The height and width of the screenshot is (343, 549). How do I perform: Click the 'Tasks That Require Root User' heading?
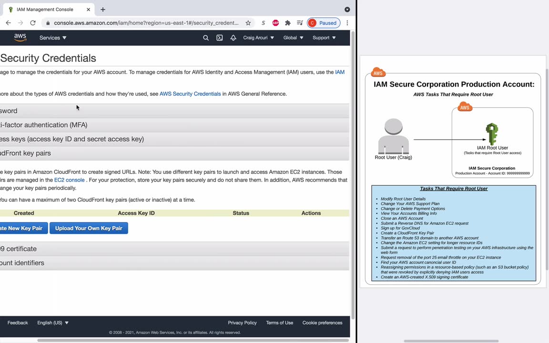click(x=453, y=189)
